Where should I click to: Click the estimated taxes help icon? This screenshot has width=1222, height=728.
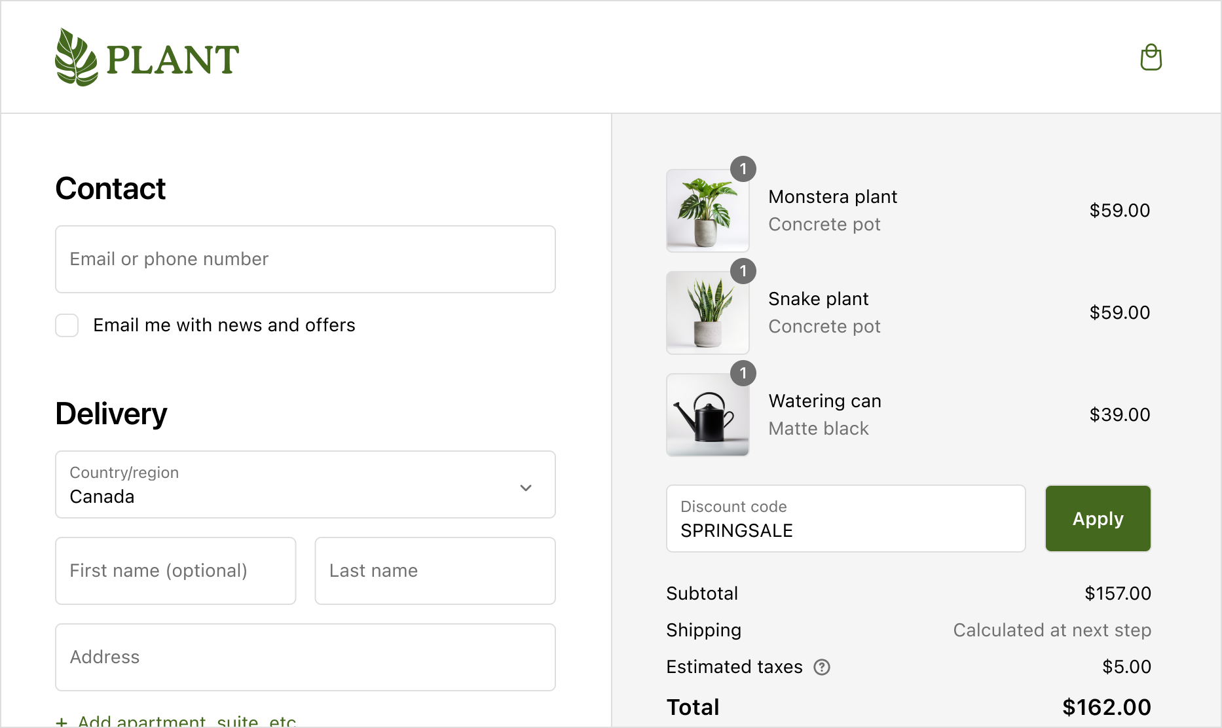click(x=822, y=667)
